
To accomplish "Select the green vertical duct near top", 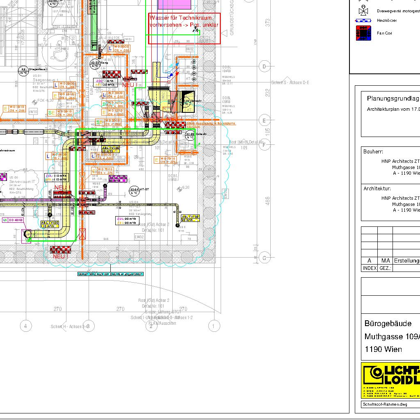I will (94, 25).
